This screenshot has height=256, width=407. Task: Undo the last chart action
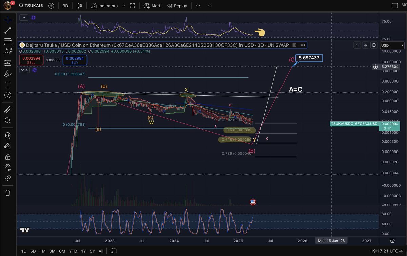pyautogui.click(x=198, y=6)
